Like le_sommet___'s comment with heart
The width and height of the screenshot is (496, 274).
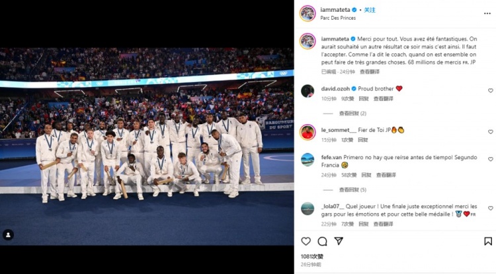490,132
